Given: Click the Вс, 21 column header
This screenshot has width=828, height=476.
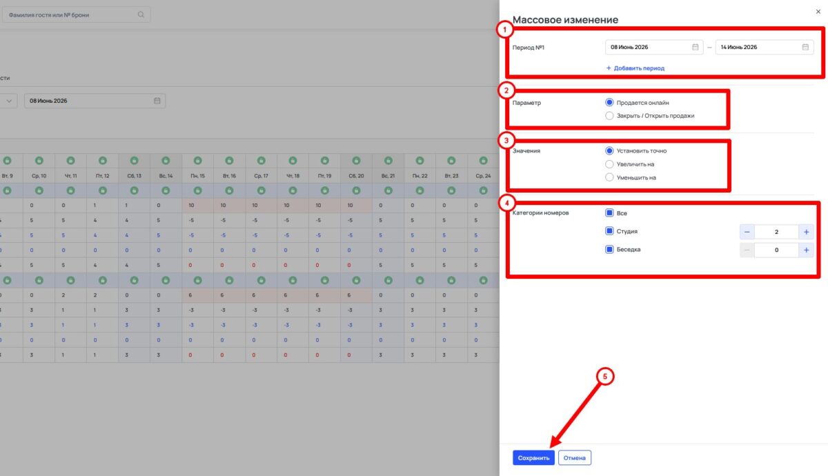Looking at the screenshot, I should pos(388,176).
